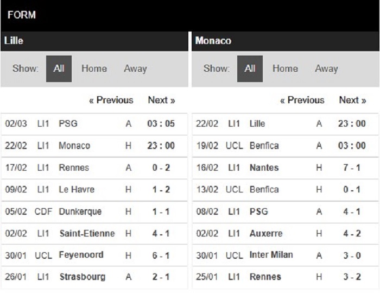Go to Previous Monaco matches

point(302,100)
